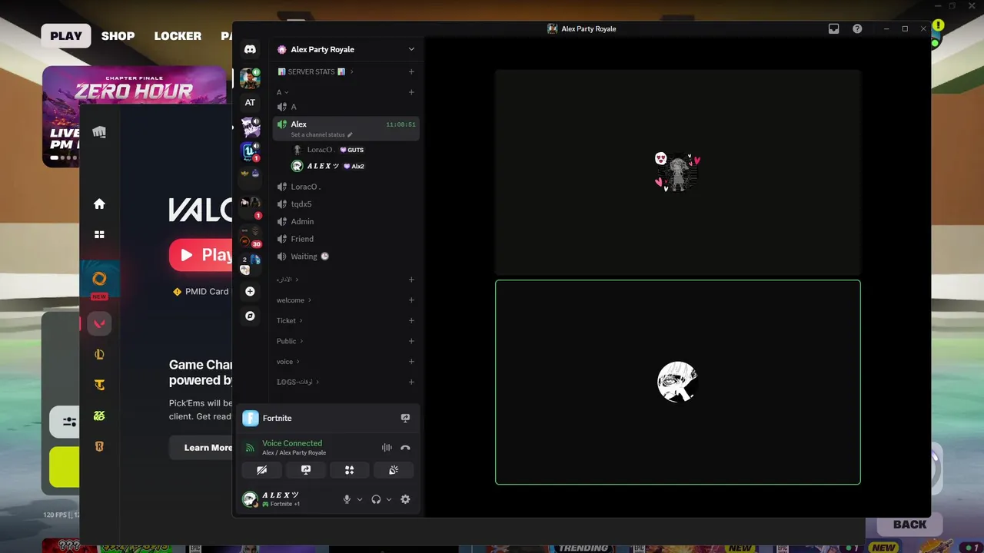
Task: Open Discord user settings gear
Action: [x=405, y=499]
